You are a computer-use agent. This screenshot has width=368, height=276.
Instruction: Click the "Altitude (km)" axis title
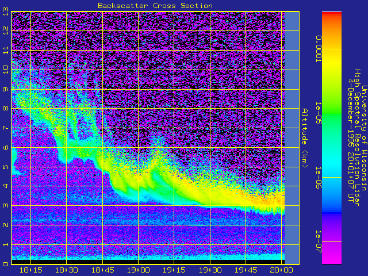(304, 138)
